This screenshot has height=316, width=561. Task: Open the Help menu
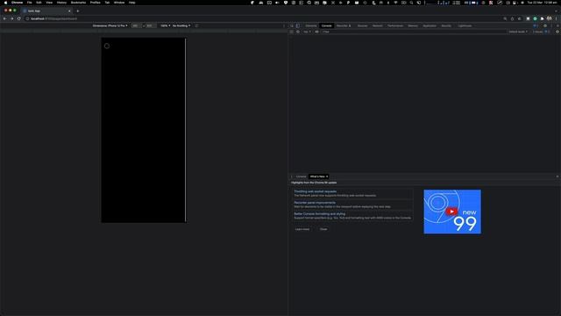[132, 3]
